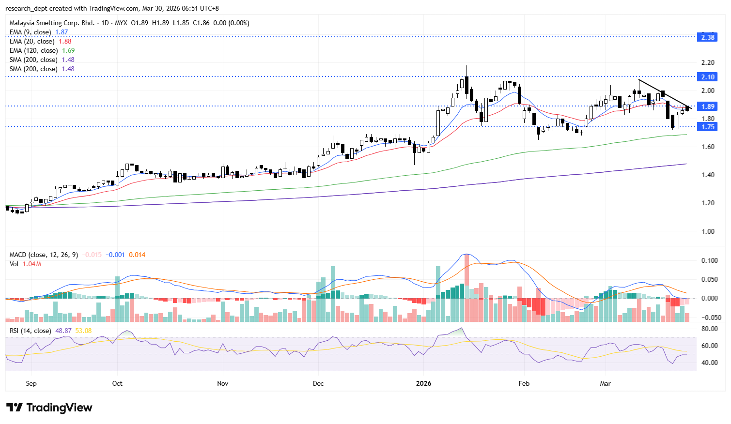This screenshot has height=424, width=731.
Task: Select the Oct date label on axis
Action: tap(117, 383)
